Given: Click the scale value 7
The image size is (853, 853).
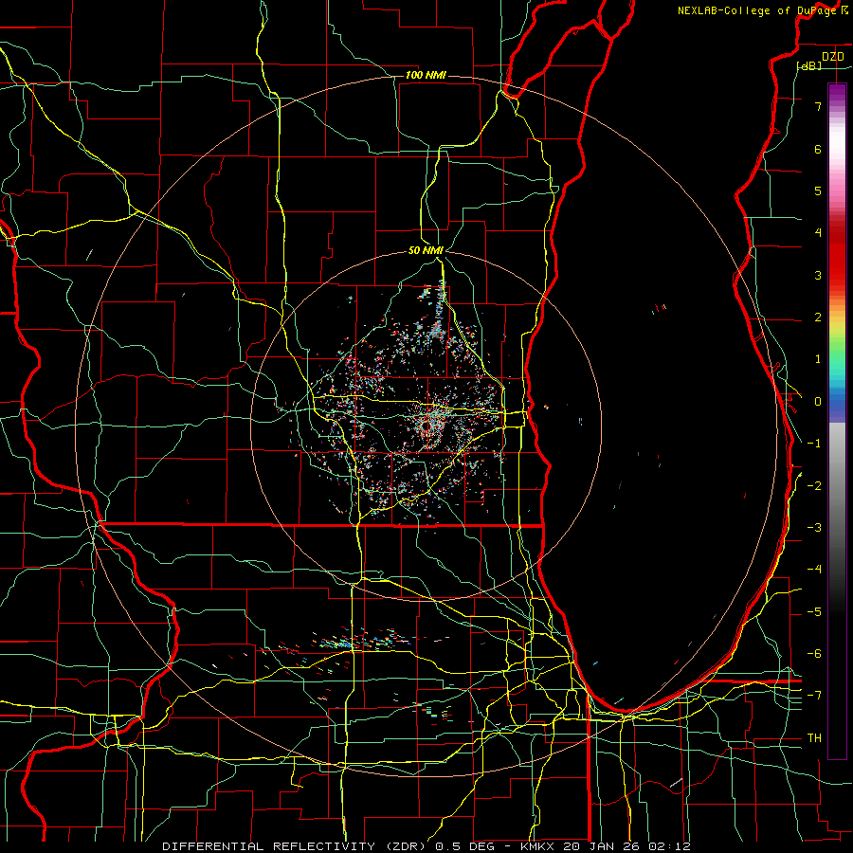Looking at the screenshot, I should [x=818, y=106].
